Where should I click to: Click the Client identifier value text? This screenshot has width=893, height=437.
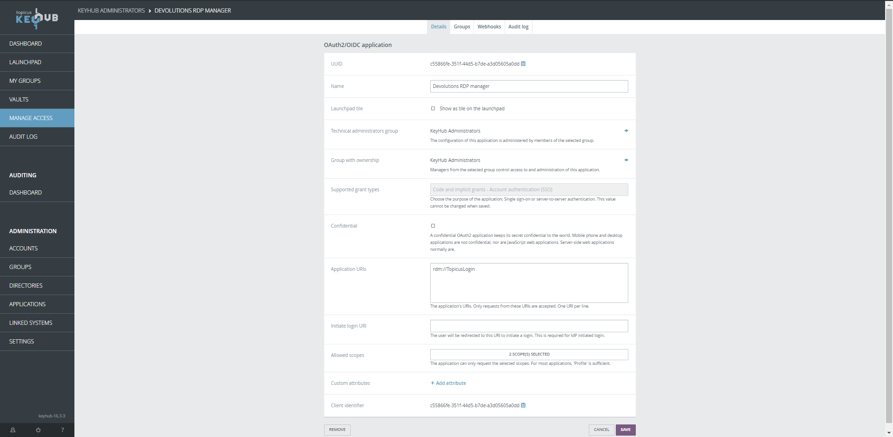click(474, 405)
